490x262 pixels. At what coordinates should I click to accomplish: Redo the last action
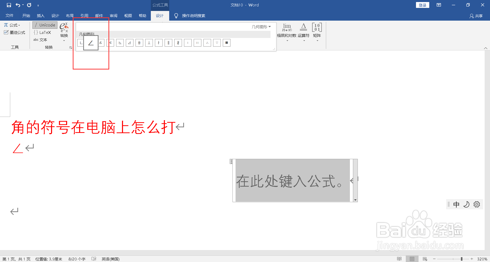pyautogui.click(x=29, y=5)
